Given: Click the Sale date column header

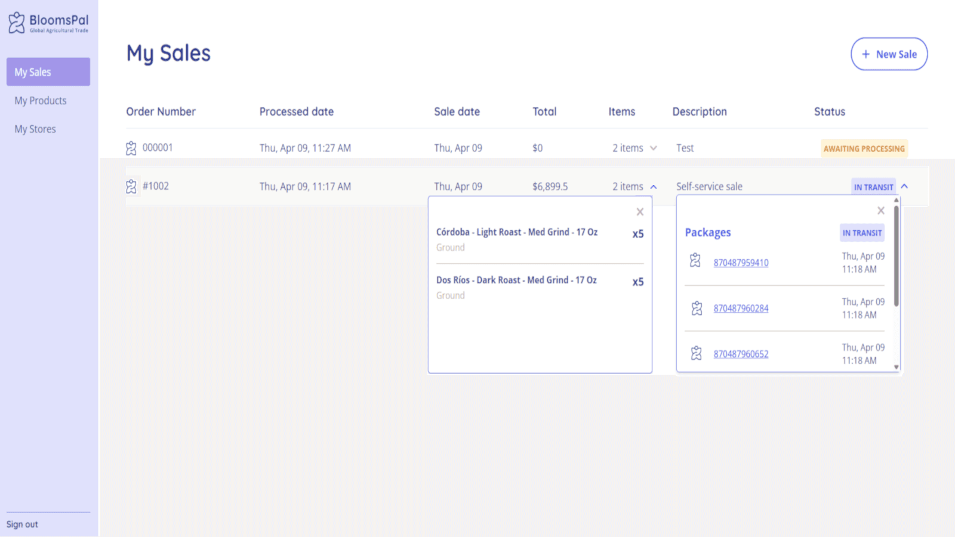Looking at the screenshot, I should pyautogui.click(x=457, y=112).
